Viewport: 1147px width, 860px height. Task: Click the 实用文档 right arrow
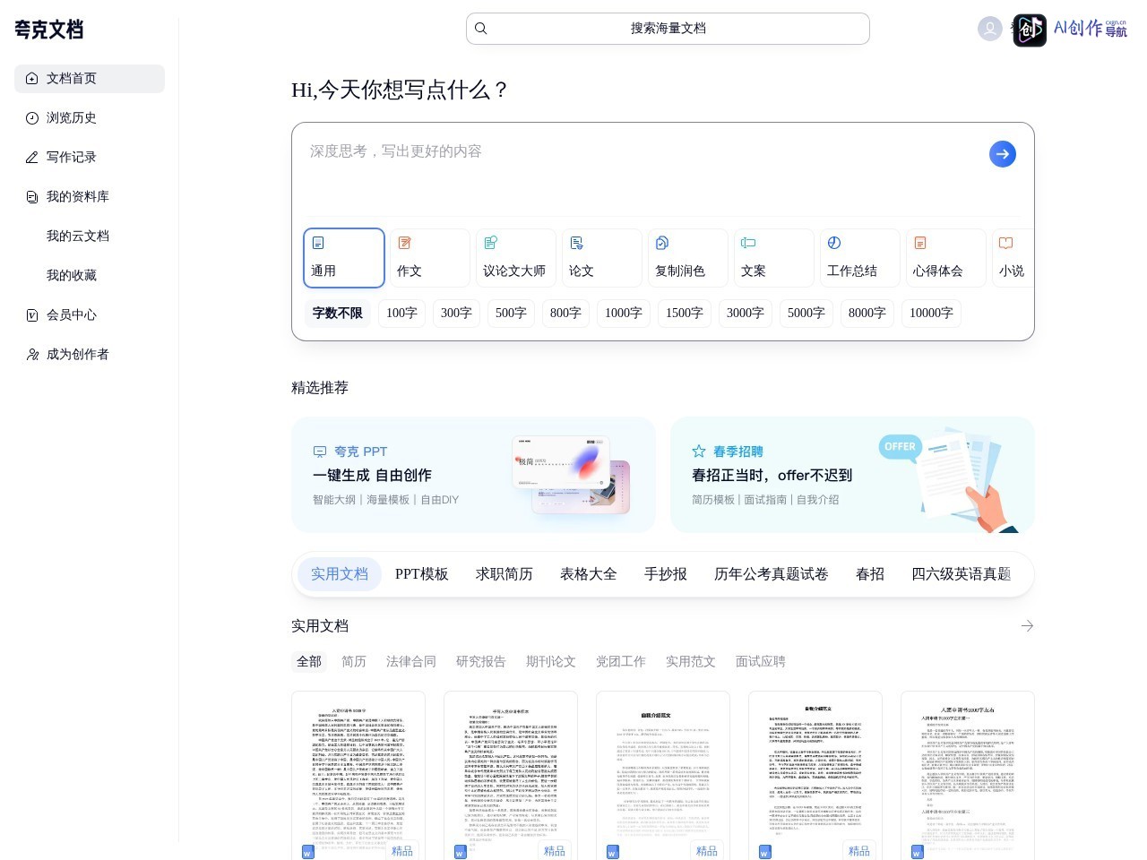pos(1027,626)
